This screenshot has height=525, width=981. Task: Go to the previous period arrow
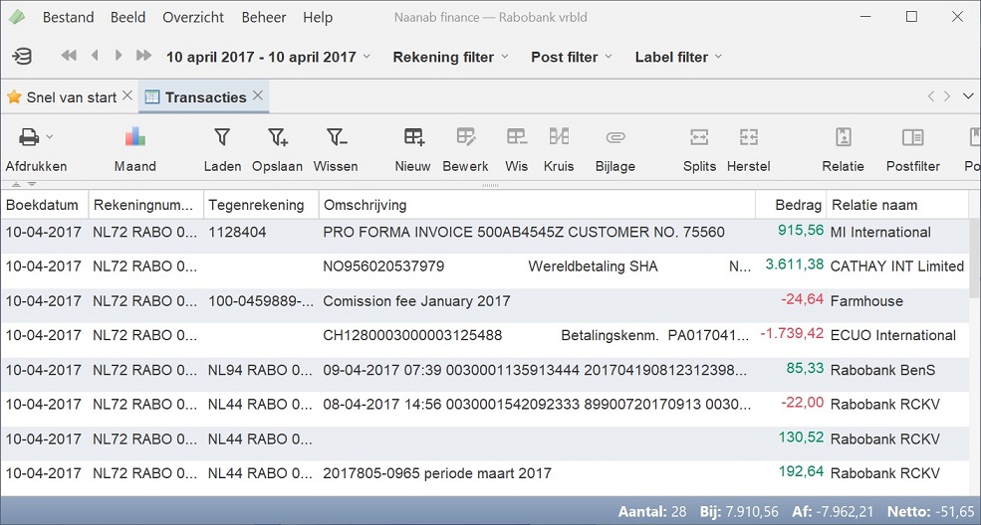95,56
